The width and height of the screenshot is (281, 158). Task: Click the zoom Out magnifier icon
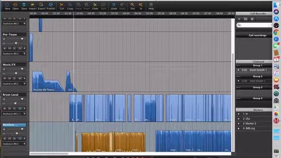click(133, 5)
